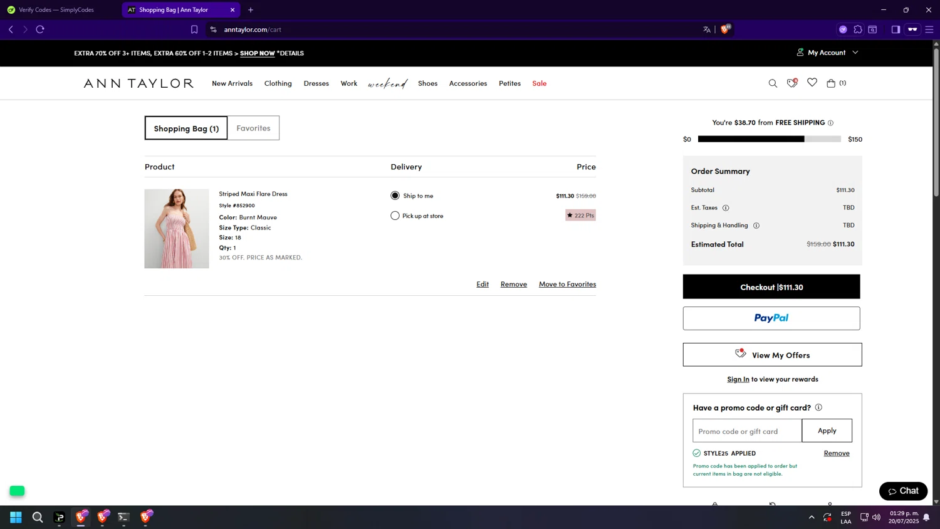Select Shopping Bag (1) tab
940x529 pixels.
point(186,128)
